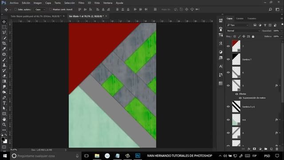Click the search magnifier in options bar
Viewport: 284px width, 160px height.
(270, 9)
